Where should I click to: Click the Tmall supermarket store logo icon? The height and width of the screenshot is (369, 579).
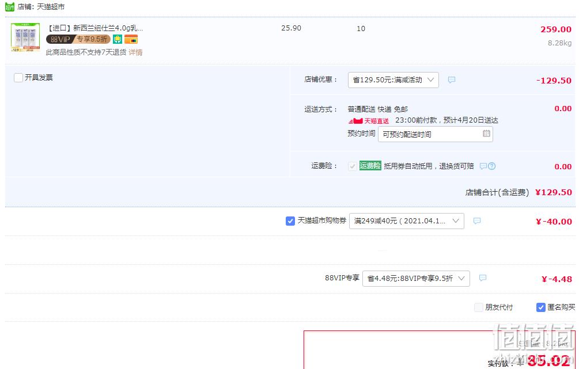[10, 7]
